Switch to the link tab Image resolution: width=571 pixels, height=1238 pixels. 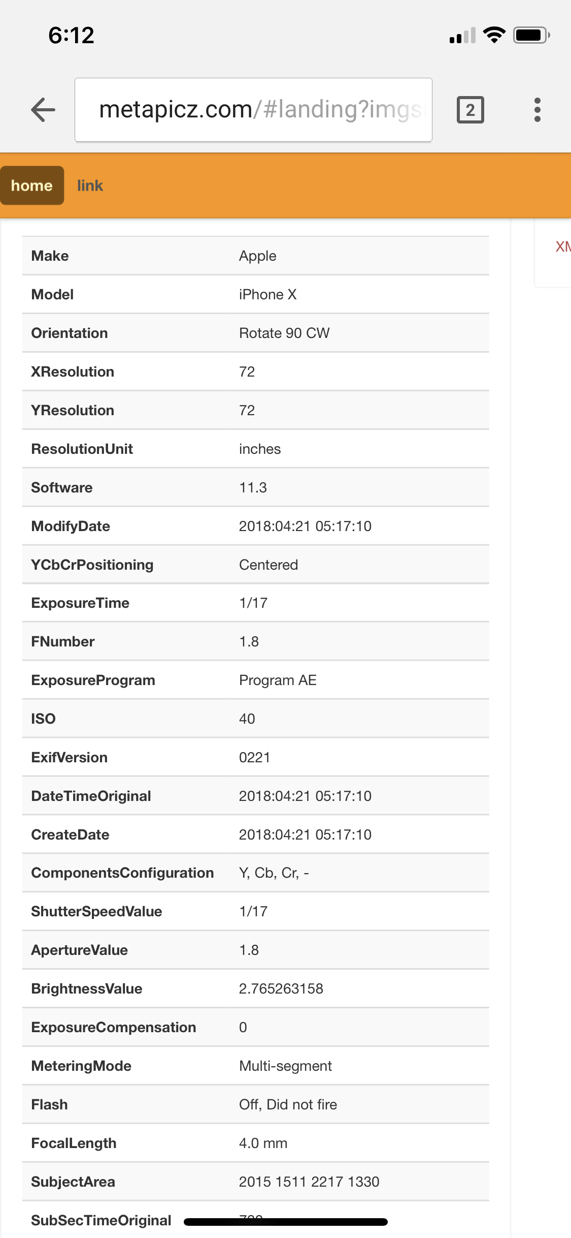click(90, 185)
